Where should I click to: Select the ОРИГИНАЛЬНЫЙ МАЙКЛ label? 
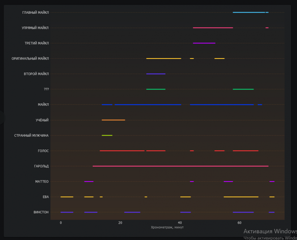tap(30, 59)
